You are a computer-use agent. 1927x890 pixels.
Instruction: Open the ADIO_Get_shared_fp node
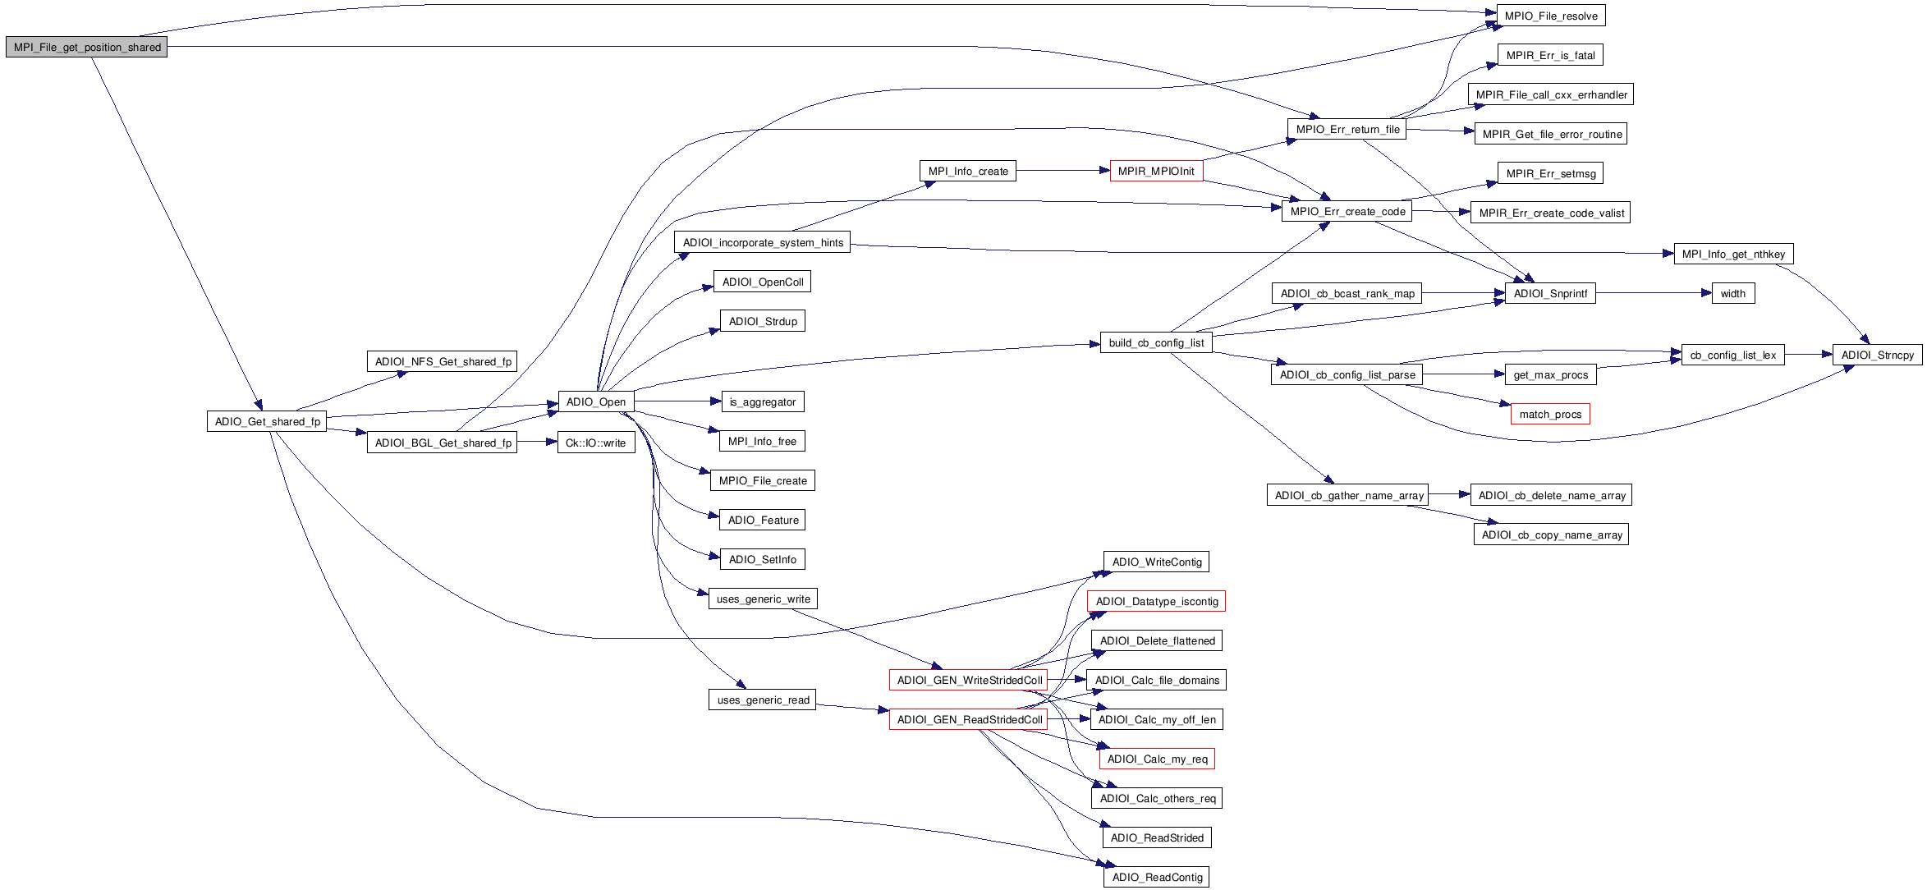(x=267, y=422)
